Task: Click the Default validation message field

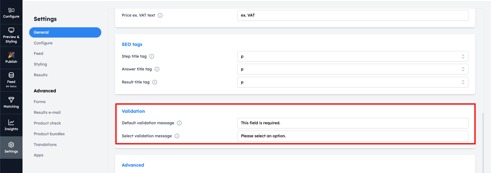Action: (353, 123)
